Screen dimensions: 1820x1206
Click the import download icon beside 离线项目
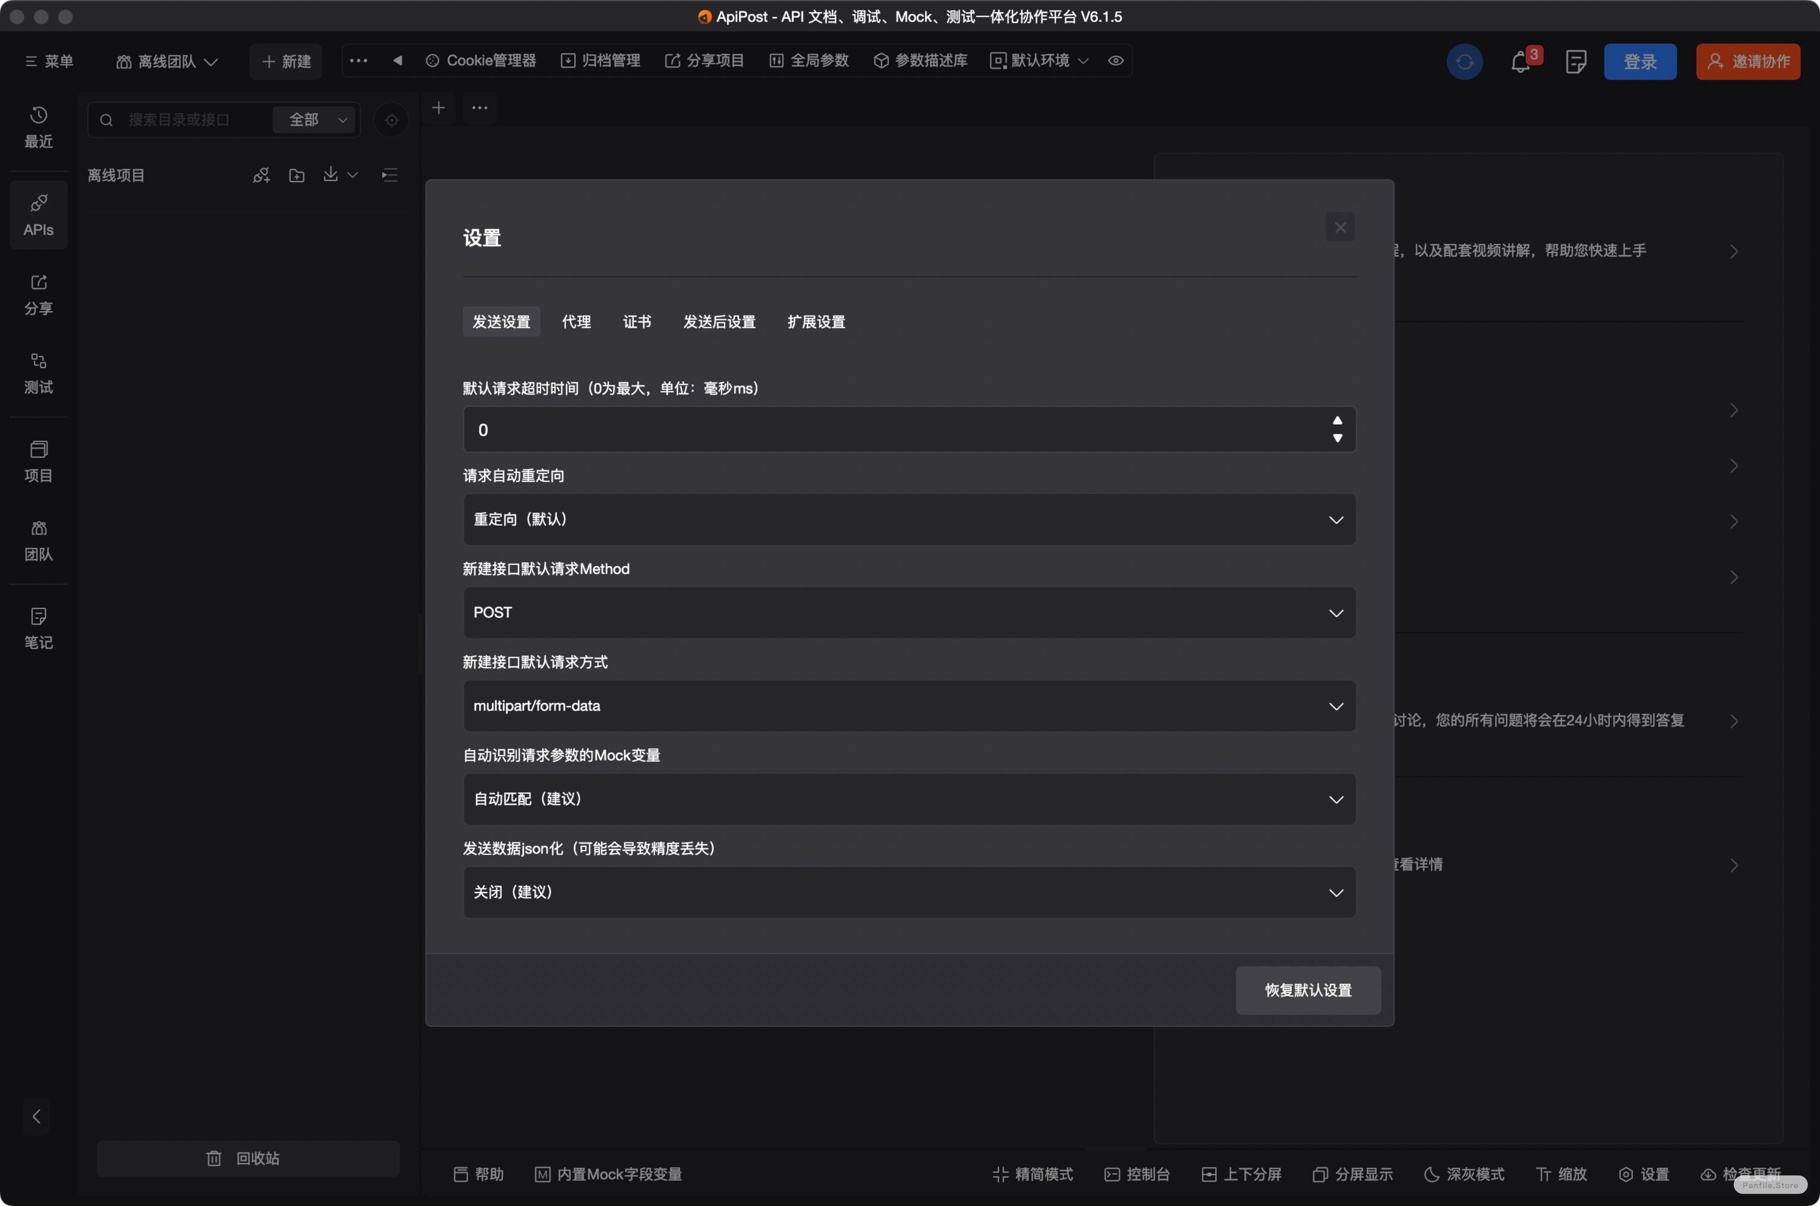coord(330,175)
